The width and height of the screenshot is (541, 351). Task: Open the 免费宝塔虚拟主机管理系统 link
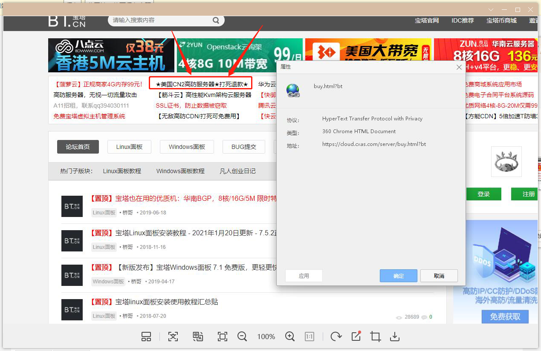[x=89, y=116]
